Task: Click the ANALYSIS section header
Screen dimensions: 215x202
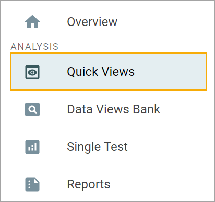Action: (x=34, y=47)
